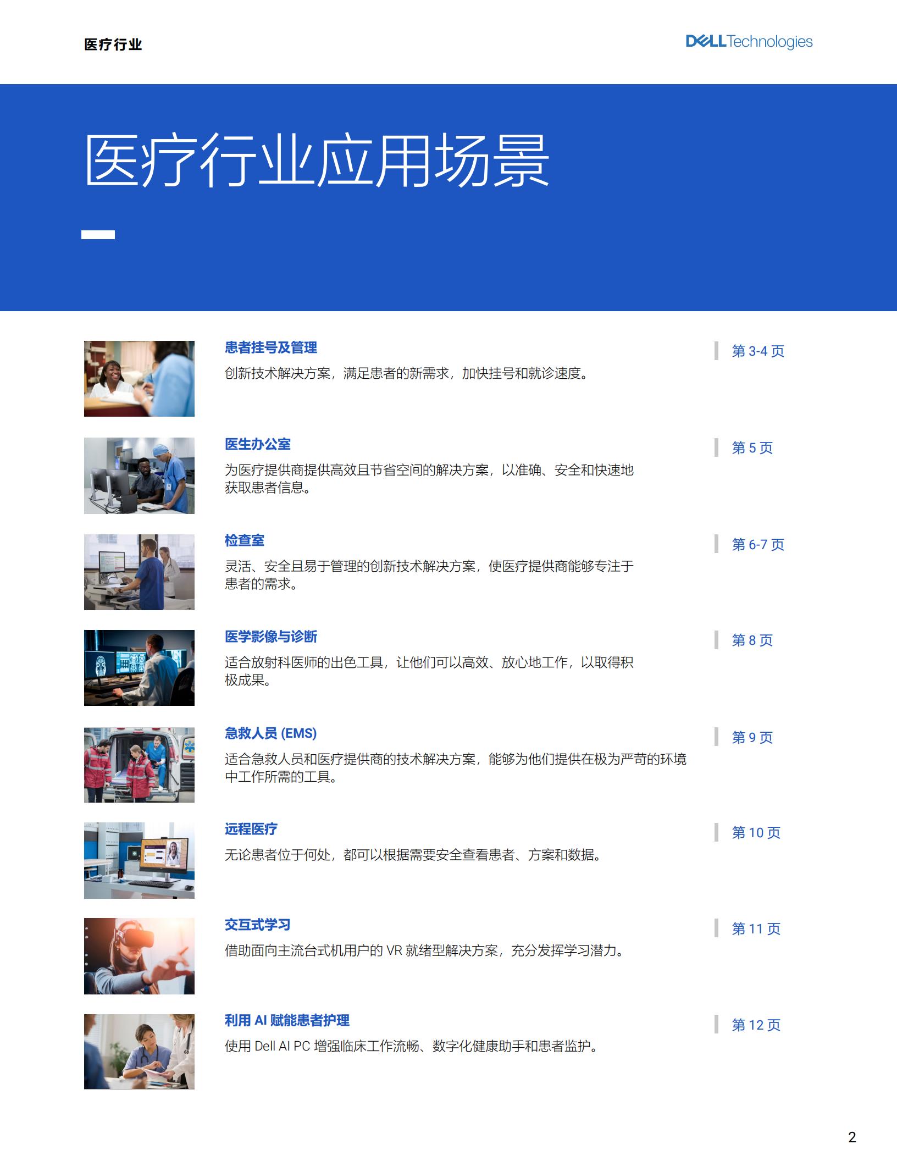Select the doctor's office thumbnail with monitors

pyautogui.click(x=139, y=476)
